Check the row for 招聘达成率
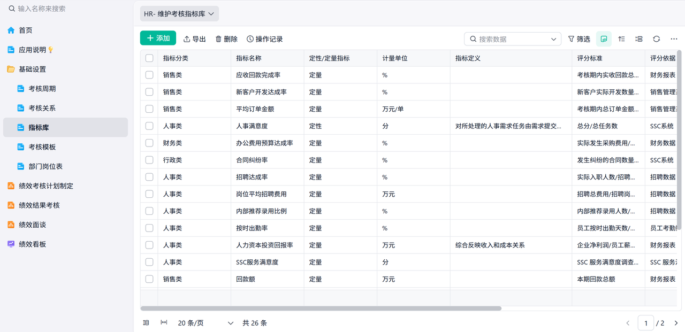Viewport: 685px width, 332px height. click(x=149, y=177)
